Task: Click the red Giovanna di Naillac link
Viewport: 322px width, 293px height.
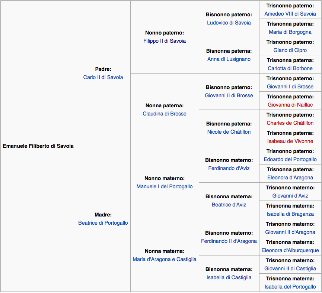Action: pos(290,105)
